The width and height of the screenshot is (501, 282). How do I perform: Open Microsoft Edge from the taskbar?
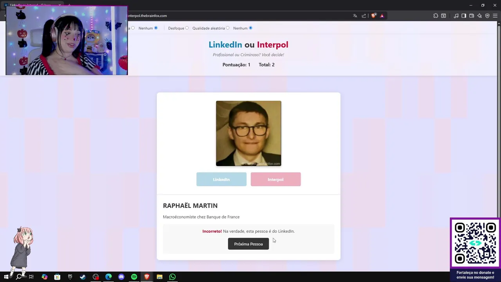pos(108,277)
